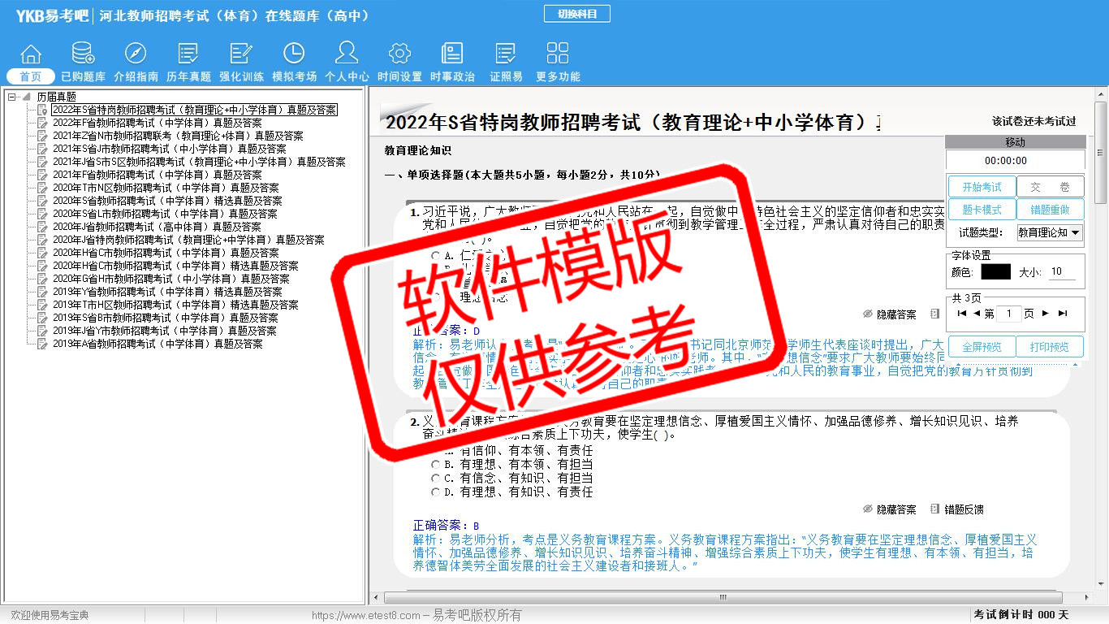Jump to the last page arrow
1109x624 pixels.
[1063, 314]
